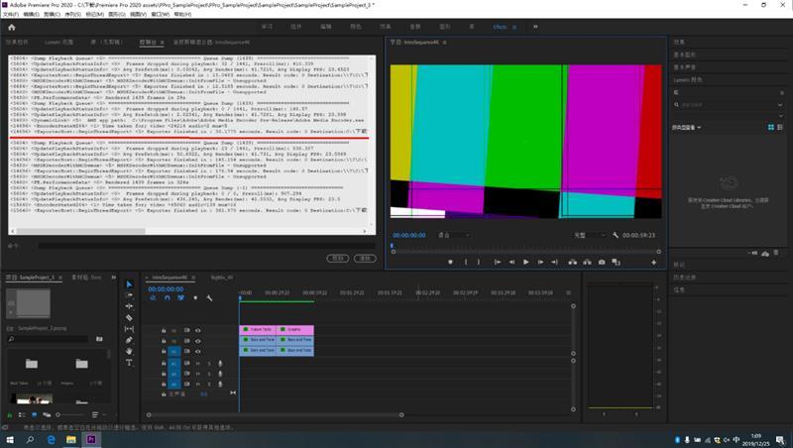Select the Razor tool in tools panel
Image resolution: width=793 pixels, height=448 pixels.
pos(129,317)
